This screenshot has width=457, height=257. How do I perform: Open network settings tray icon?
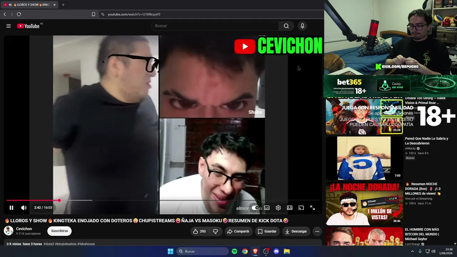(427, 251)
